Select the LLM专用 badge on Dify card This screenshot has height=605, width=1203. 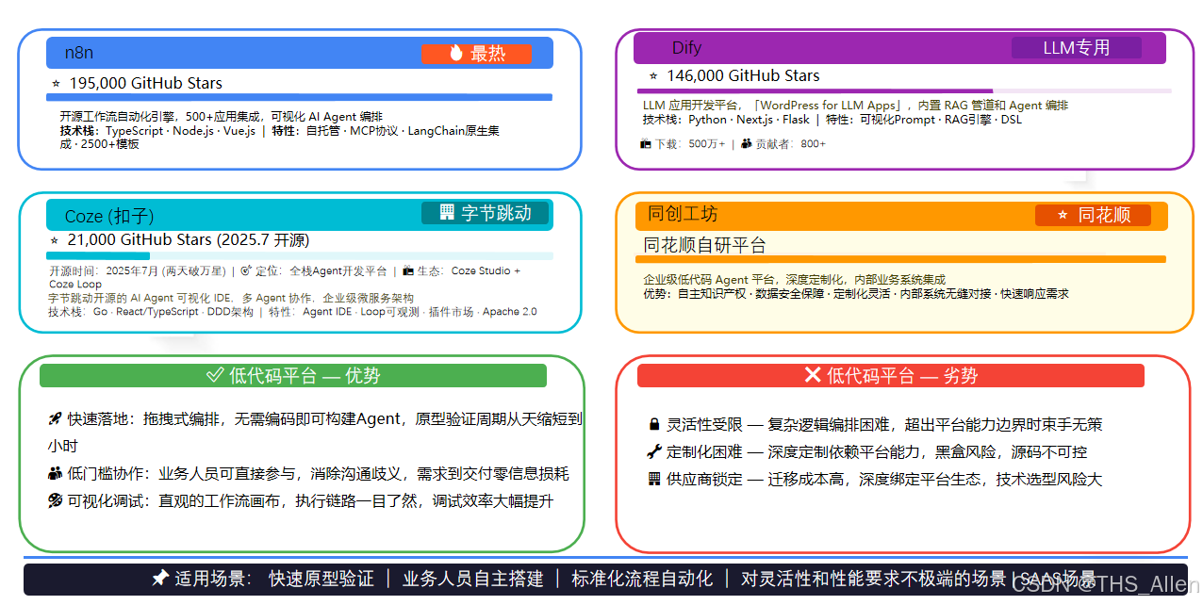pos(1077,47)
